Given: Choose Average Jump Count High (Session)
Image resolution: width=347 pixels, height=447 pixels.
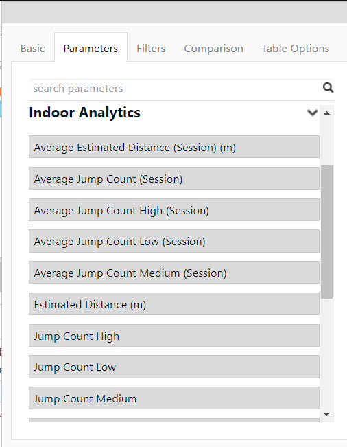Looking at the screenshot, I should tap(174, 210).
